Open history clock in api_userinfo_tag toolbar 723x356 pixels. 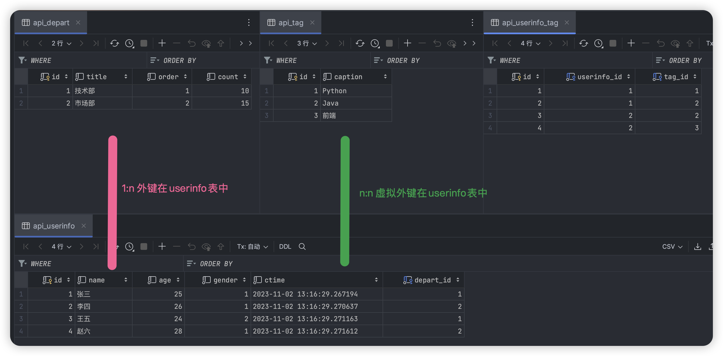click(598, 43)
